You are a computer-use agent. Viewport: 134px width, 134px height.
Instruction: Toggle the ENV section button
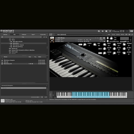point(80,44)
